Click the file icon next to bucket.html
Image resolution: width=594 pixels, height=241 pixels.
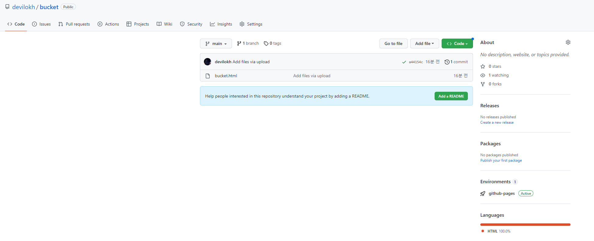(208, 76)
